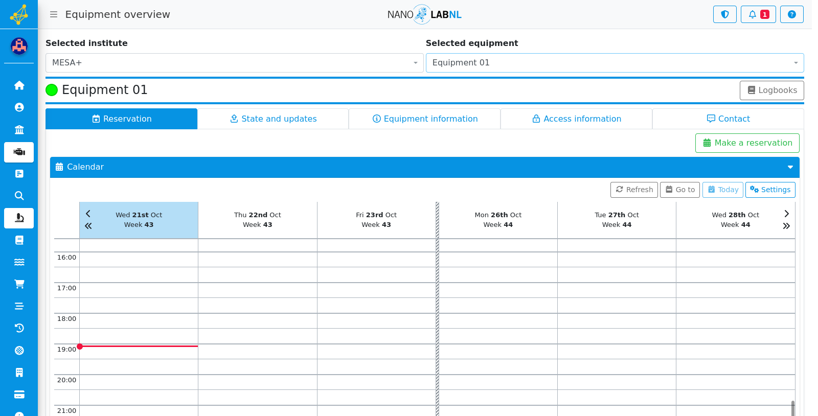This screenshot has height=416, width=818.
Task: Open the user profile sidebar icon
Action: point(19,107)
